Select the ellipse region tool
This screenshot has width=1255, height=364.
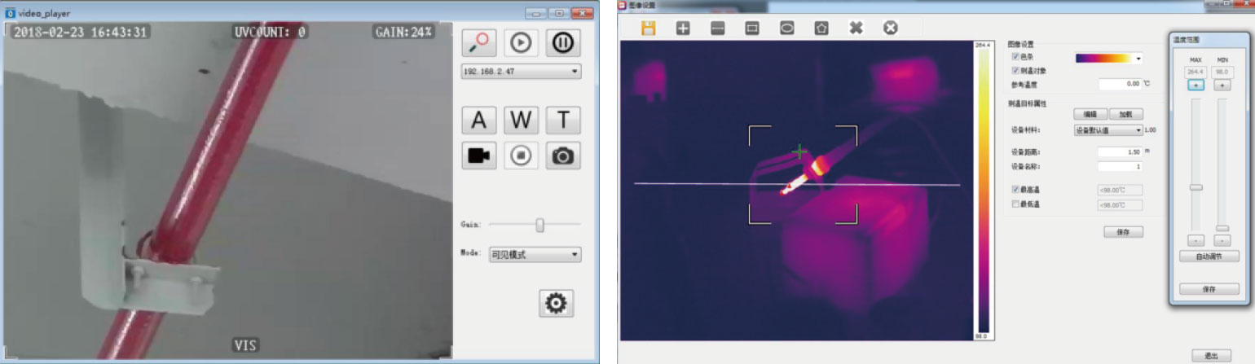point(787,28)
